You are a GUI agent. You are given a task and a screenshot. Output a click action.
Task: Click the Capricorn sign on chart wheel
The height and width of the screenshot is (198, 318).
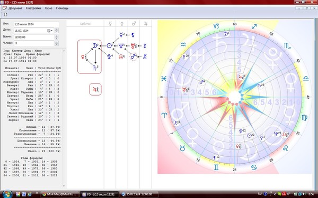tap(217, 26)
